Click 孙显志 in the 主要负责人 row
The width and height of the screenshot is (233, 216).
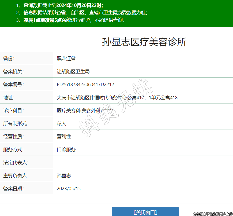(x=64, y=176)
